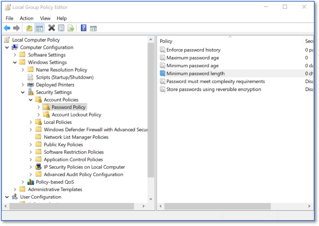
Task: Click the tree pane scroll-left arrow
Action: [x=5, y=206]
